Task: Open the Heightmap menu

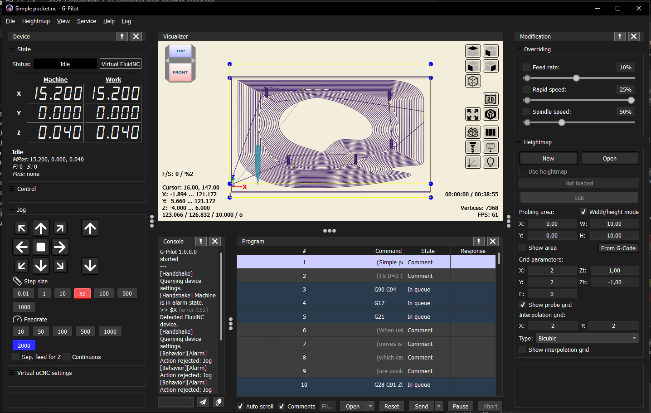Action: click(x=36, y=21)
